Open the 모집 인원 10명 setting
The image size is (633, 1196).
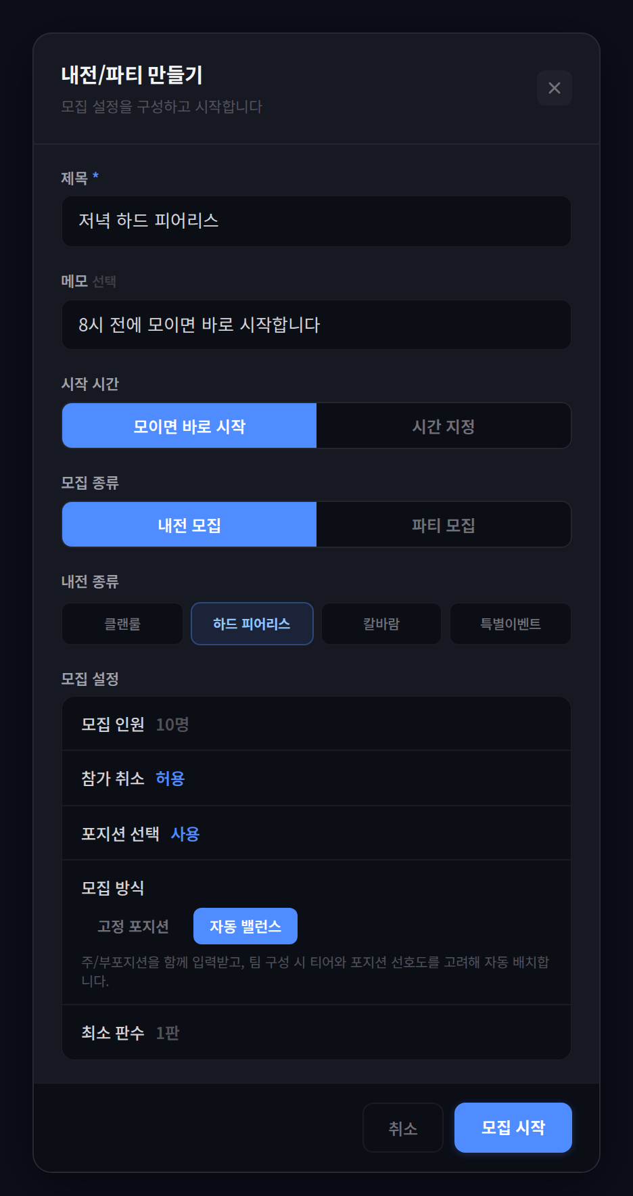(316, 724)
